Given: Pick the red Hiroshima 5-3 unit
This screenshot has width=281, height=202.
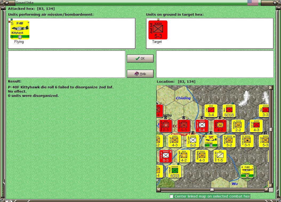Looking at the screenshot, I should (x=184, y=126).
